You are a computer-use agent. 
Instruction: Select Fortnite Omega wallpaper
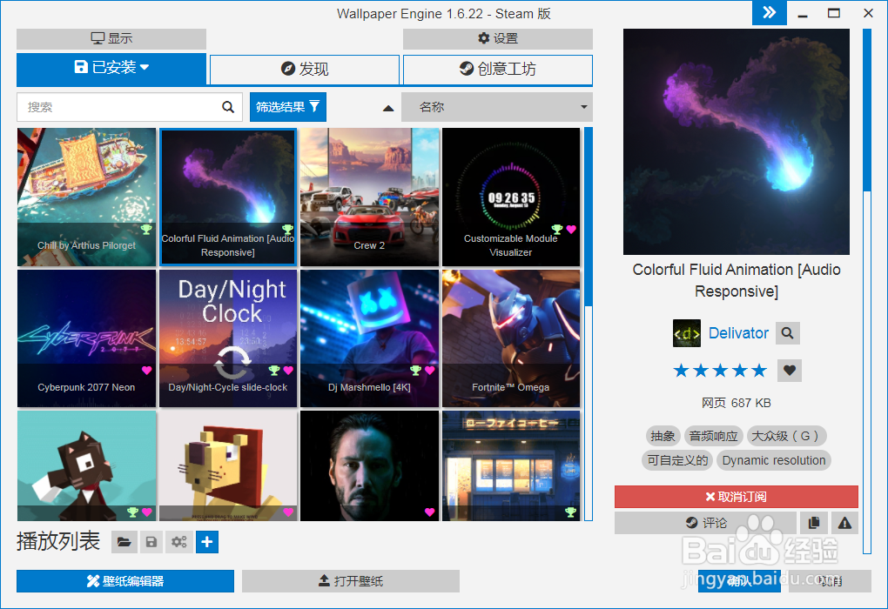(x=511, y=338)
